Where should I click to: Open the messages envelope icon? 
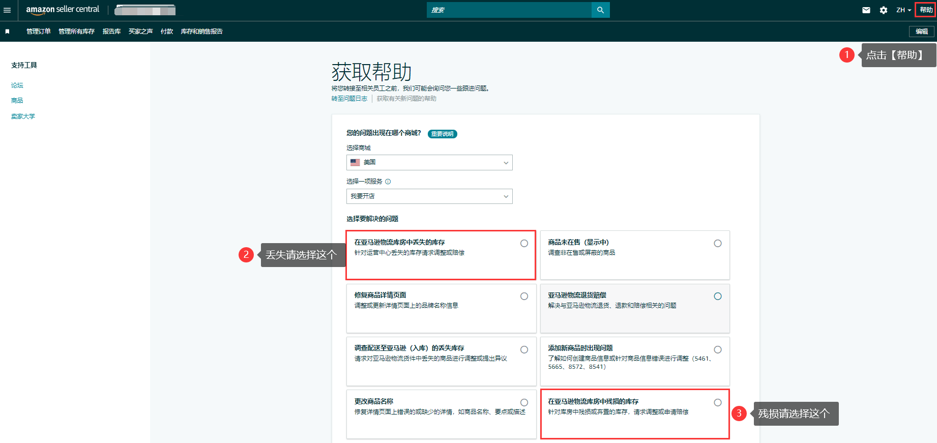(x=866, y=10)
